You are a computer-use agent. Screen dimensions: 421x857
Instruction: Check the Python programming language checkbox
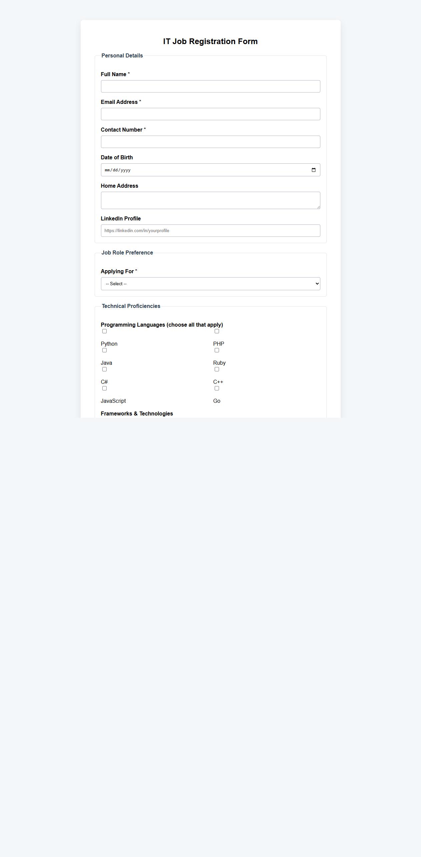[105, 331]
